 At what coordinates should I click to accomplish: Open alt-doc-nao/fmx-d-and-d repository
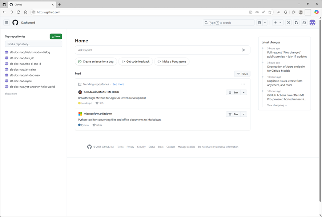pyautogui.click(x=25, y=64)
